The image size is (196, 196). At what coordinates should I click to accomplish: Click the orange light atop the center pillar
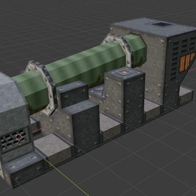(x=124, y=72)
